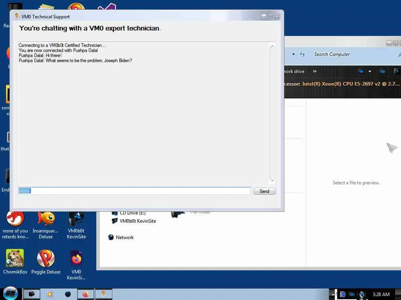Click the Windows Start orb
Viewport: 401px width, 300px height.
point(11,293)
